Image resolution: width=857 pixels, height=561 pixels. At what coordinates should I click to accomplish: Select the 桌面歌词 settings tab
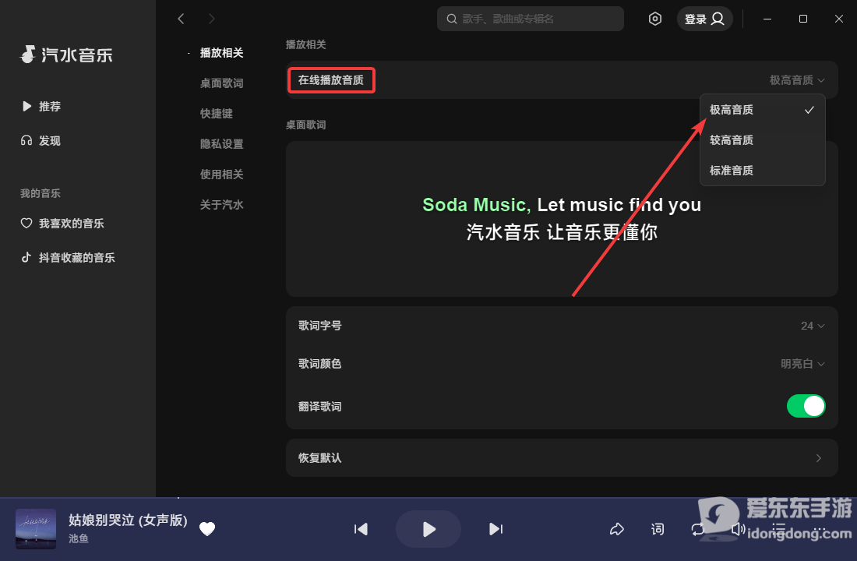pyautogui.click(x=221, y=83)
